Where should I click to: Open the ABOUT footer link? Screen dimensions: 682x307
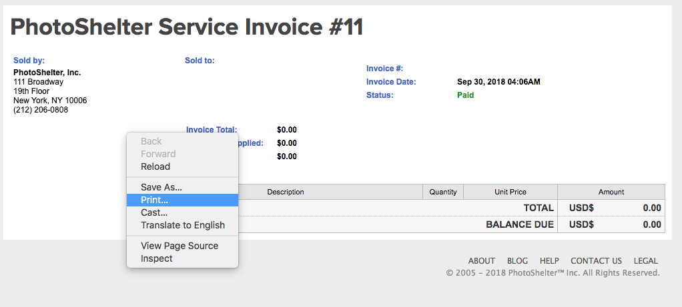click(482, 261)
